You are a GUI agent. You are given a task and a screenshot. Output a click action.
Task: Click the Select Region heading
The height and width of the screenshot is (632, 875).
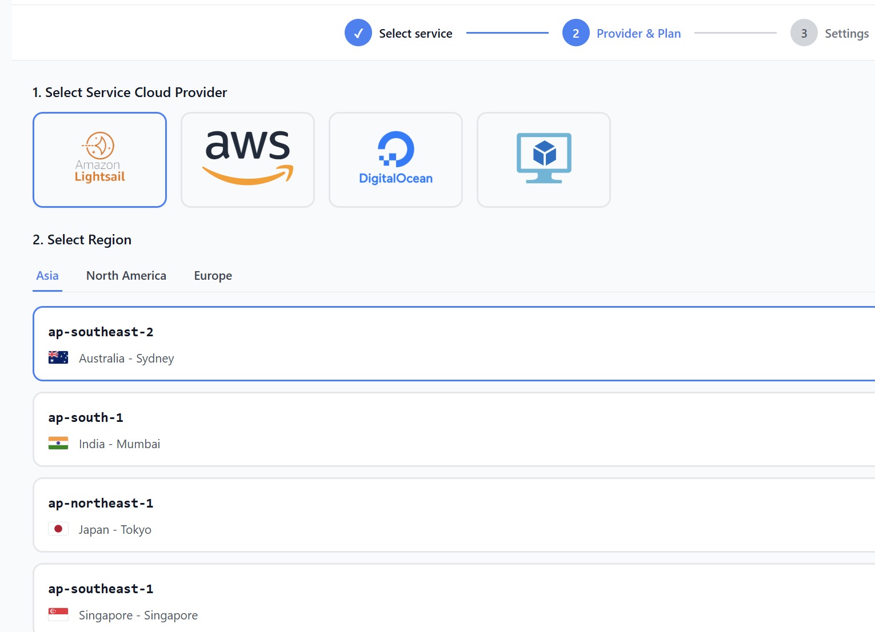(82, 240)
